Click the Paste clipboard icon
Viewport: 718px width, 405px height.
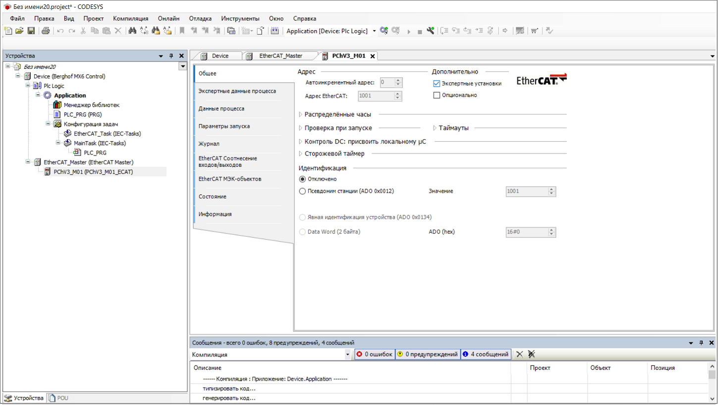point(106,31)
